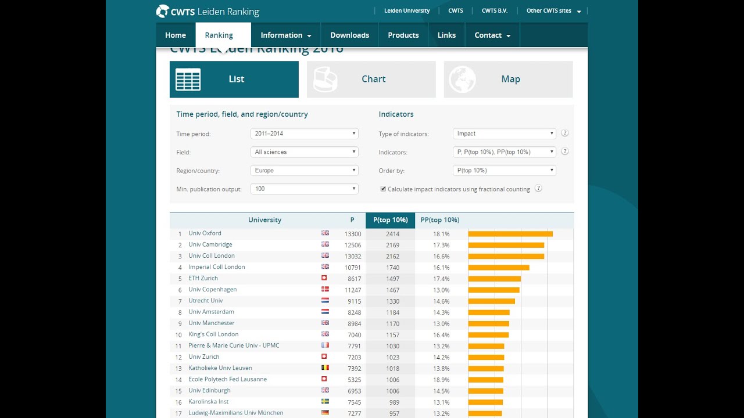
Task: Click the CWTS Leiden Ranking logo
Action: coord(208,12)
